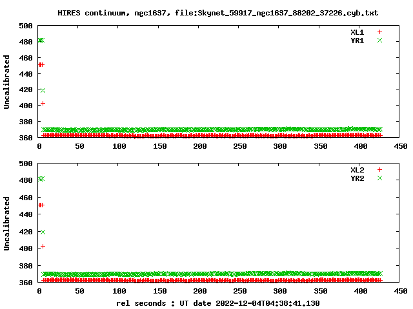Click the 300 x-axis tick label under XL1/YR1 plot
Viewport: 413px width, 309px height.
[280, 146]
